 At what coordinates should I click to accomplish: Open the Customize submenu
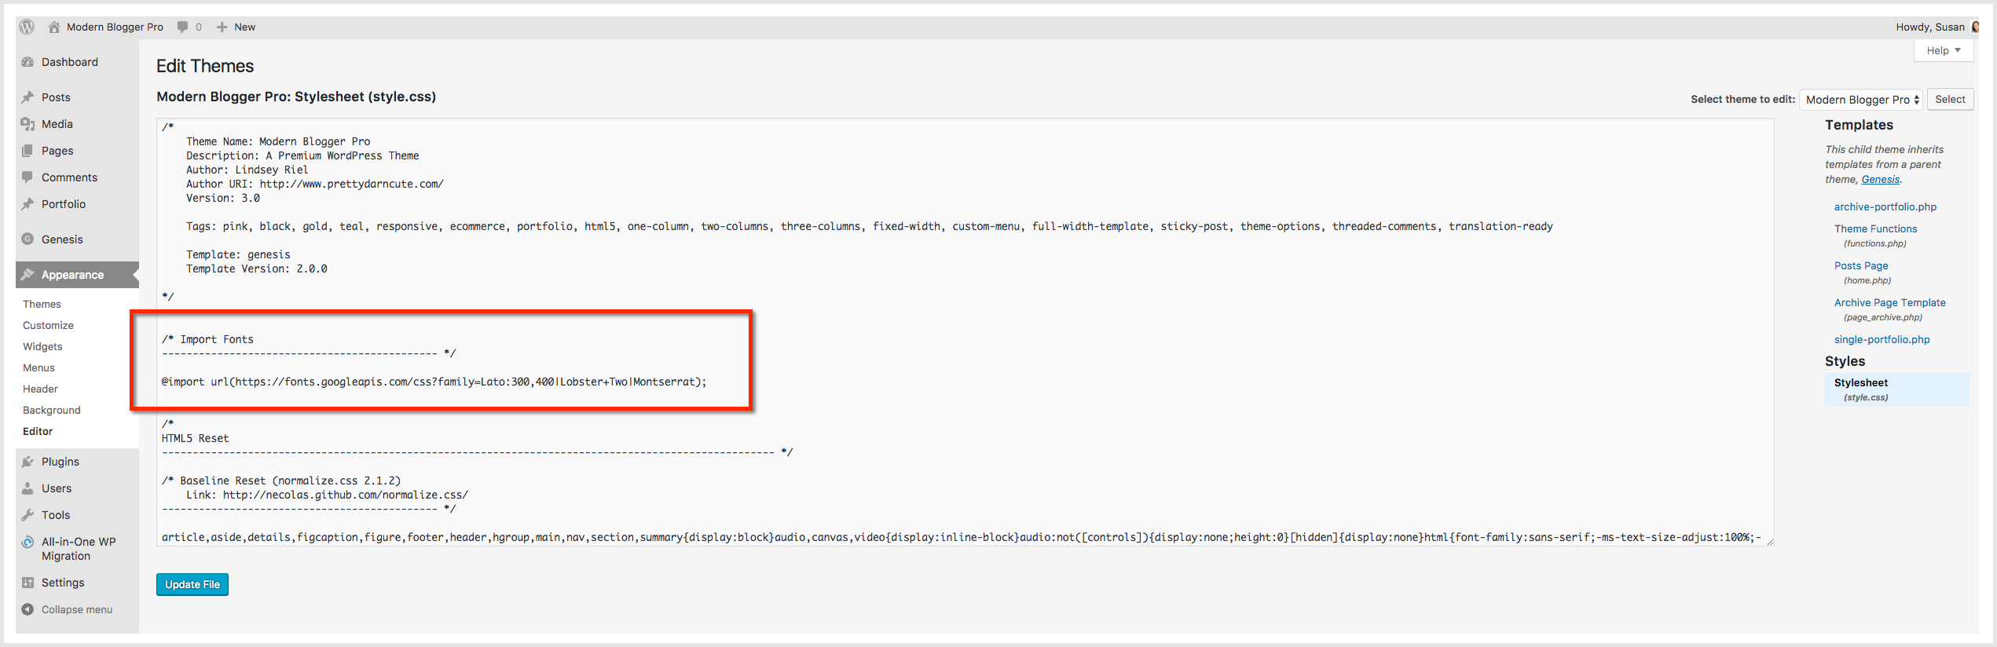(48, 325)
